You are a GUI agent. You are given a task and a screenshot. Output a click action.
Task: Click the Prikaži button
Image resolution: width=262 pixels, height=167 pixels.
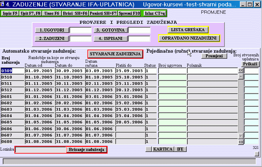pyautogui.click(x=250, y=64)
